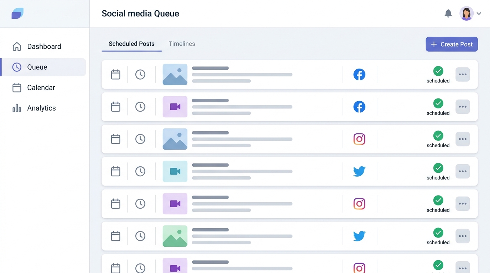Open the more options menu for first post
This screenshot has height=273, width=490.
pos(463,75)
